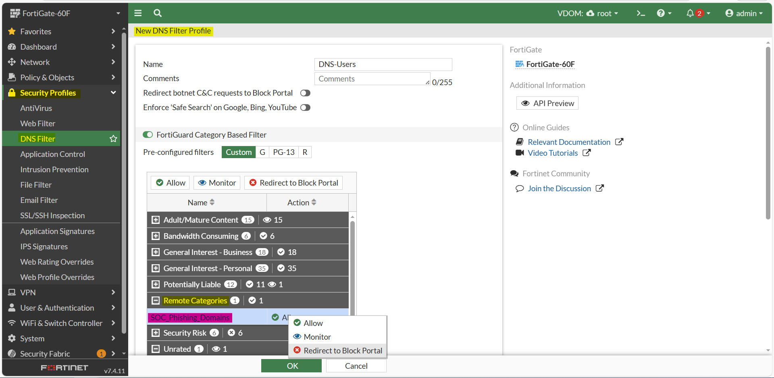The image size is (774, 378).
Task: Click the Security Fabric icon
Action: click(x=12, y=354)
